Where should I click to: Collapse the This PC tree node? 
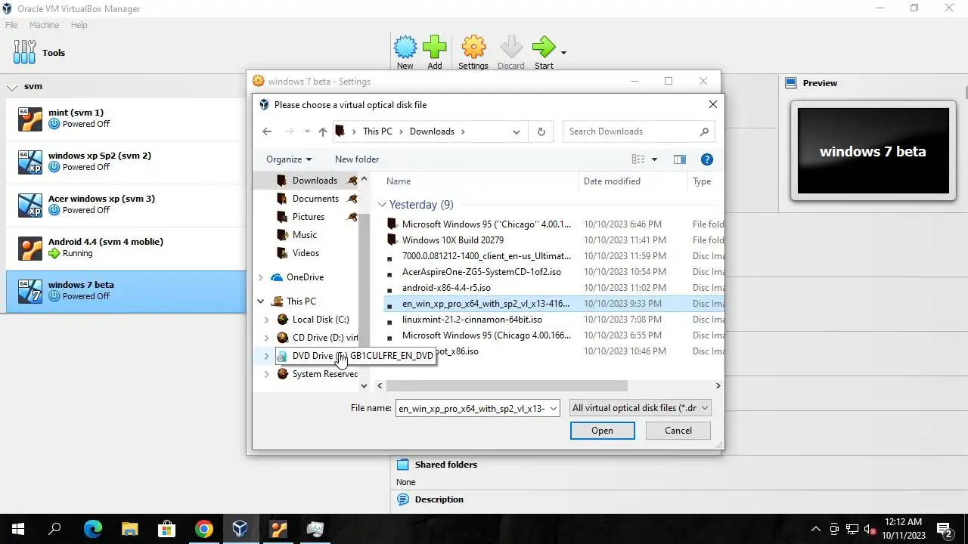262,301
